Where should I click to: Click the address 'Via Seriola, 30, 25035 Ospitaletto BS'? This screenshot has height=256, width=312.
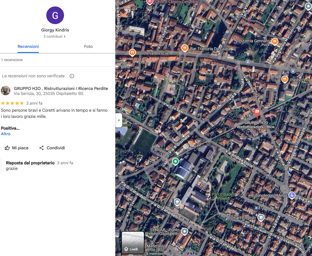(x=49, y=93)
